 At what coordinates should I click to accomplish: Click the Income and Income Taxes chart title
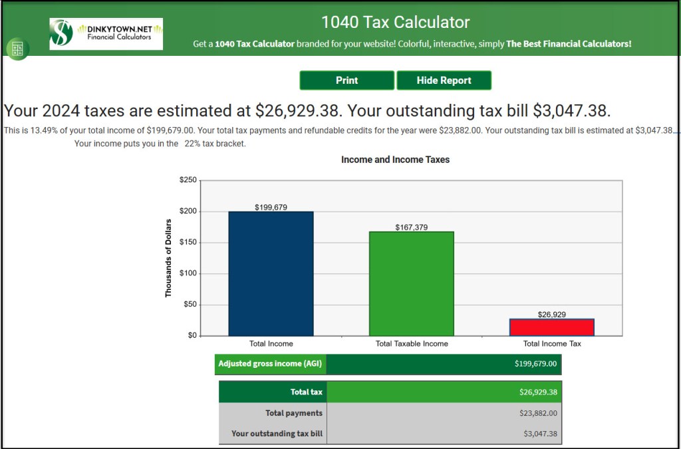tap(395, 160)
